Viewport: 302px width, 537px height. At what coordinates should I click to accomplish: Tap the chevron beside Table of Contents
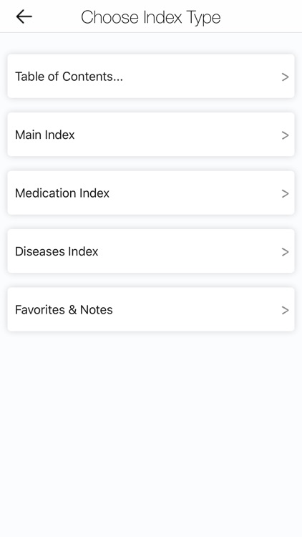[x=286, y=77]
